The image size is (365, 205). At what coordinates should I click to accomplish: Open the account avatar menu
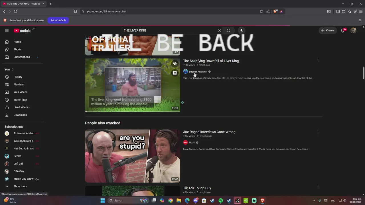pyautogui.click(x=354, y=30)
